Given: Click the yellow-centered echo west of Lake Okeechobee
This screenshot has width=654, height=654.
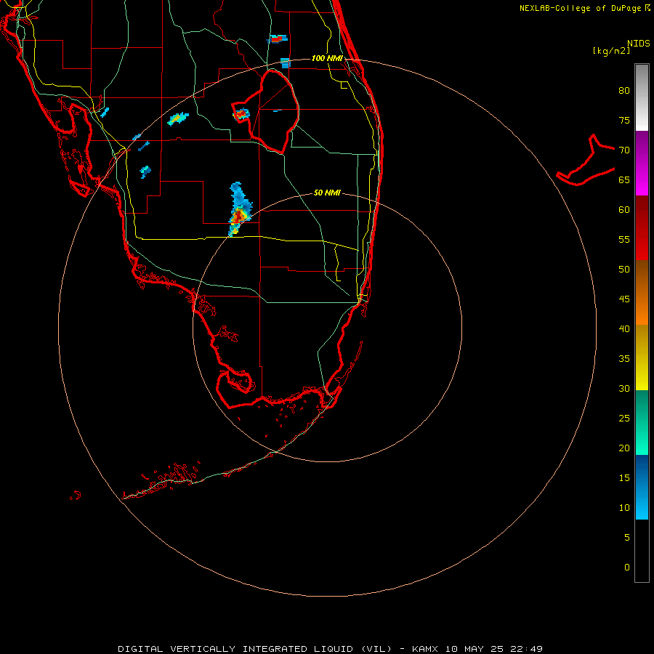Looking at the screenshot, I should 178,119.
